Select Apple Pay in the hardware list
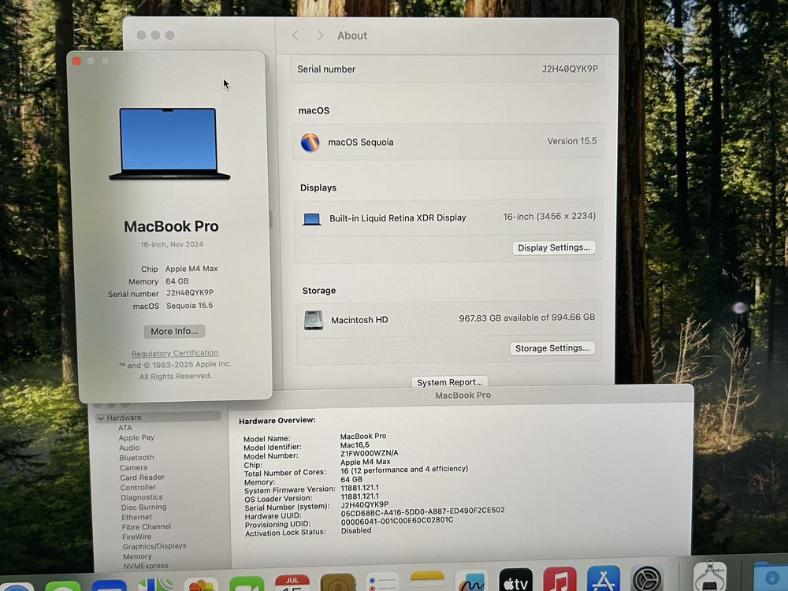The width and height of the screenshot is (788, 591). [x=136, y=437]
